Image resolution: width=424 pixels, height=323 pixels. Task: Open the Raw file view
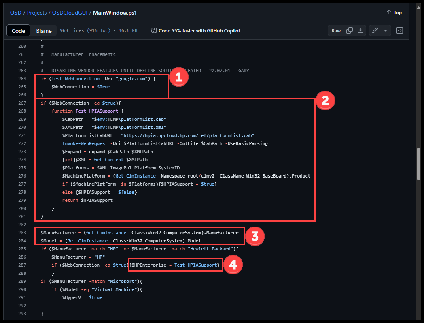click(x=336, y=31)
